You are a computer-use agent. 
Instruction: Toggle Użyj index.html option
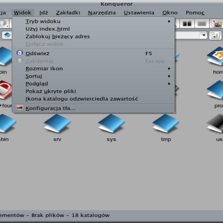(x=94, y=29)
